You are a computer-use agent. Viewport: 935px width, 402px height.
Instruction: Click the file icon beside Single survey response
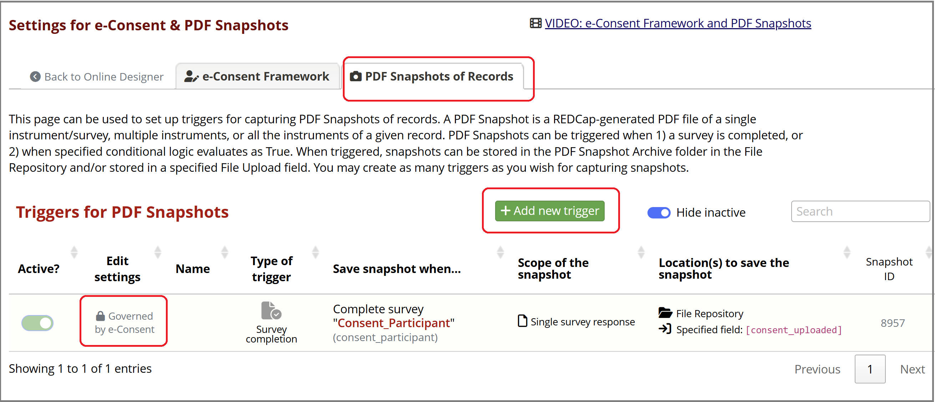tap(522, 321)
